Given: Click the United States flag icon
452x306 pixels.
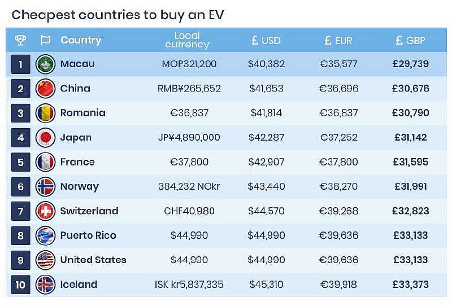Looking at the screenshot, I should [45, 260].
